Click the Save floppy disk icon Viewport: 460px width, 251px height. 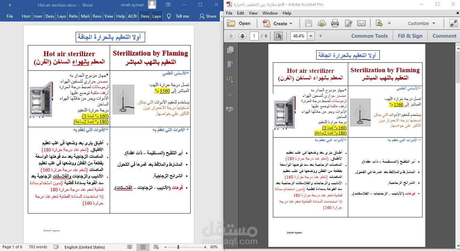coord(308,24)
